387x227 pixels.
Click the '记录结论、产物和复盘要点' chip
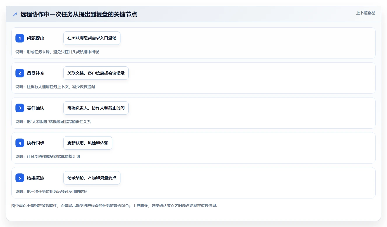coord(92,178)
